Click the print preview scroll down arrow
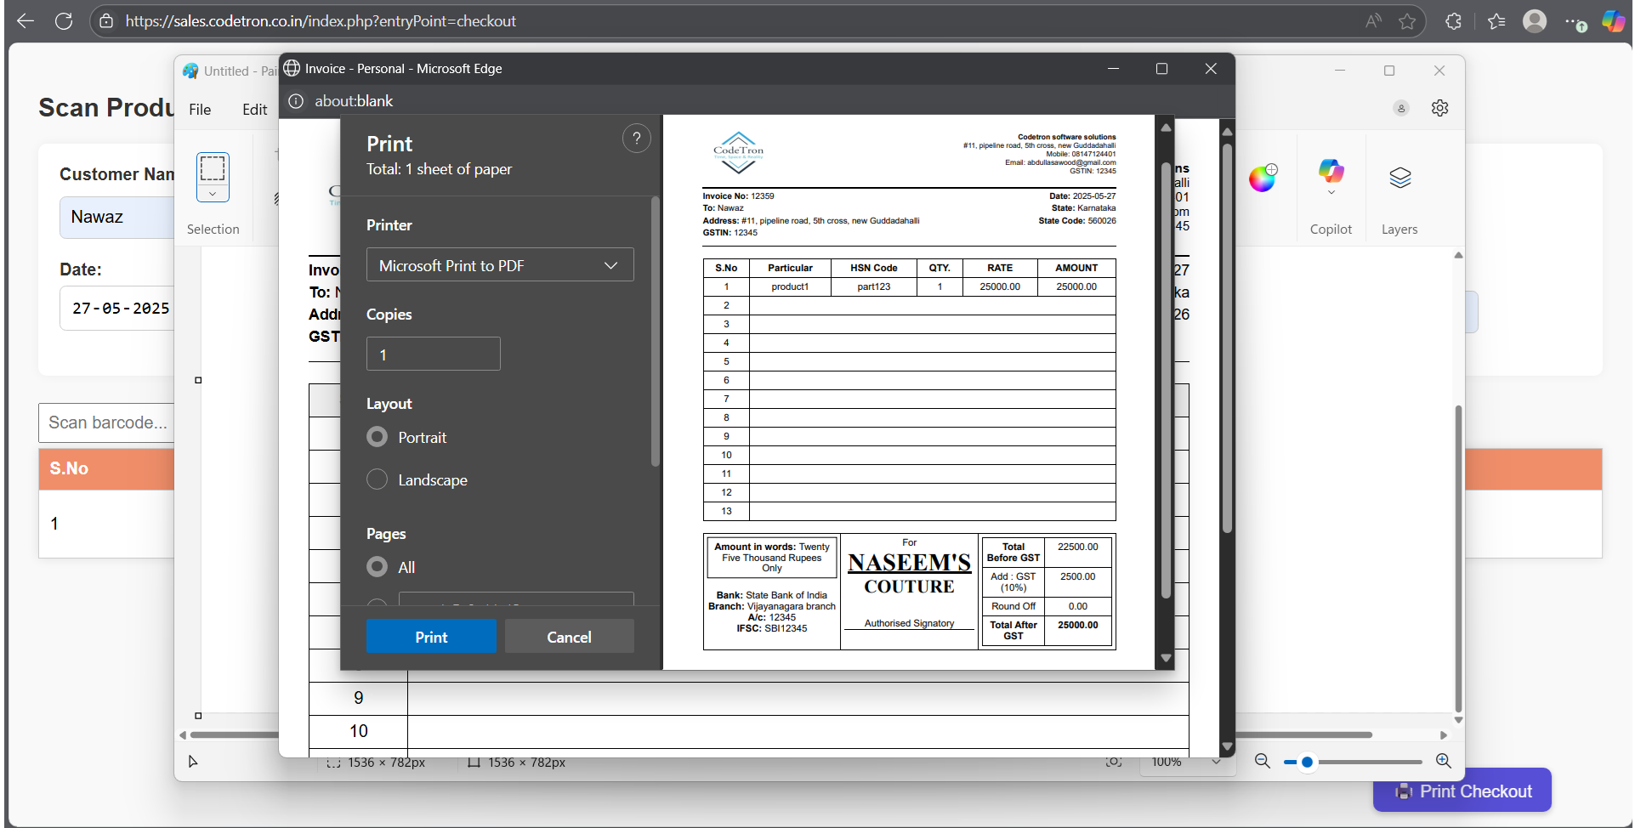Screen dimensions: 1635x828 pyautogui.click(x=1166, y=658)
